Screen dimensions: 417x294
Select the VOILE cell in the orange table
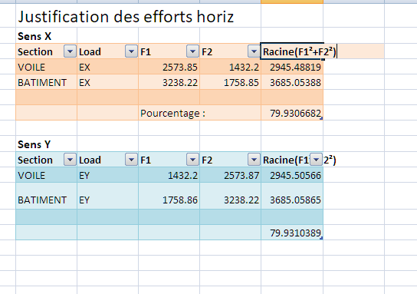[46, 67]
